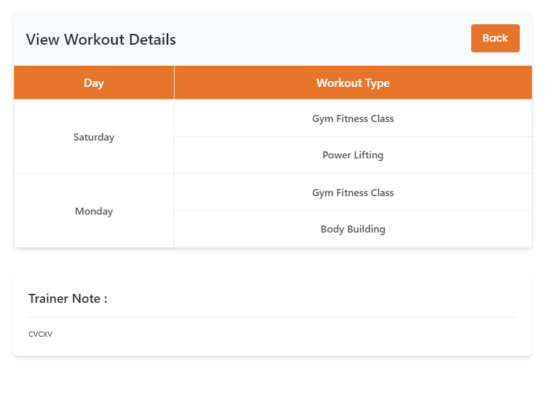Select Saturday's Gym Fitness Class entry
546x405 pixels.
[353, 119]
